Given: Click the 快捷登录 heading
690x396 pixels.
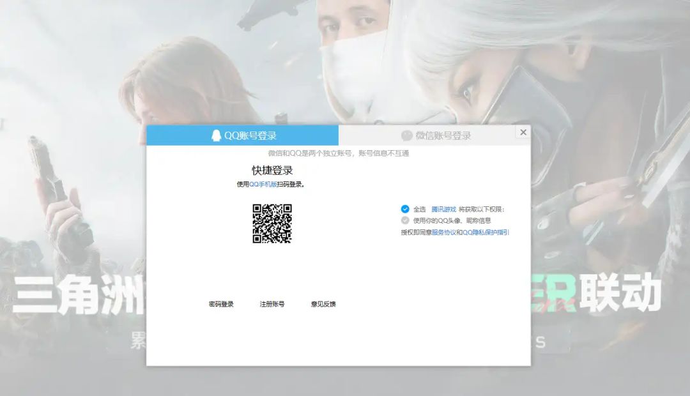Looking at the screenshot, I should (272, 171).
